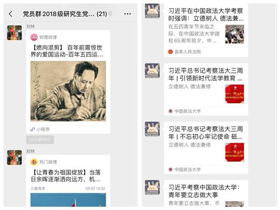Click the 设为群待办 button
Screen dimensions: 280x210
tap(40, 140)
